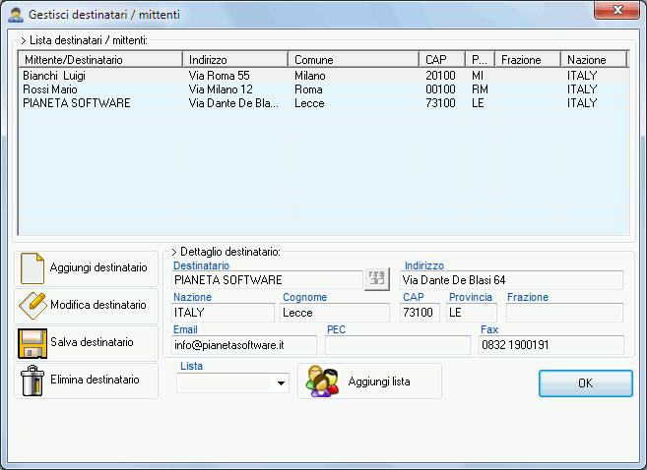Click into the Destinatario input field

[267, 280]
